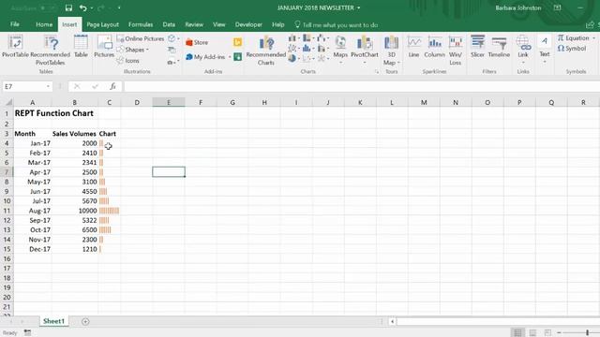Switch to Page Layout view
Viewport: 600px width, 337px height.
(532, 333)
